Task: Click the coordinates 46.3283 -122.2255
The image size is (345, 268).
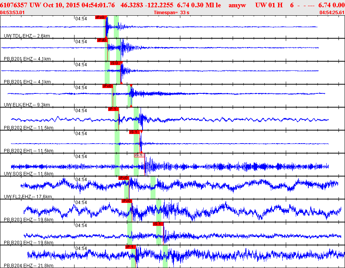Action: pos(147,5)
